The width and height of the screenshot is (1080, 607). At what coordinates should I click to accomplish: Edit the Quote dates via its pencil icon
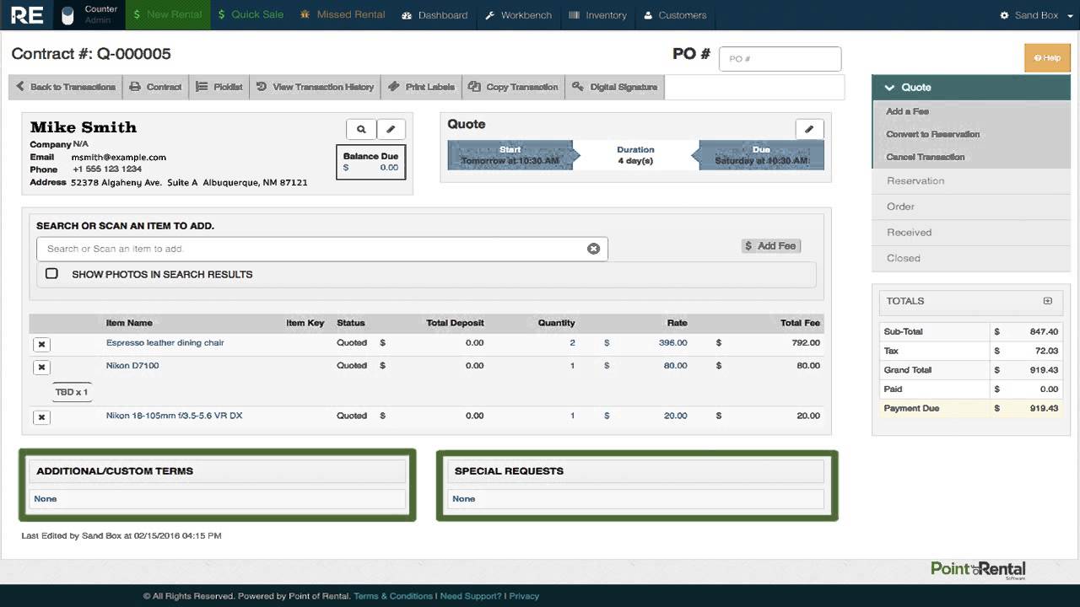tap(809, 128)
